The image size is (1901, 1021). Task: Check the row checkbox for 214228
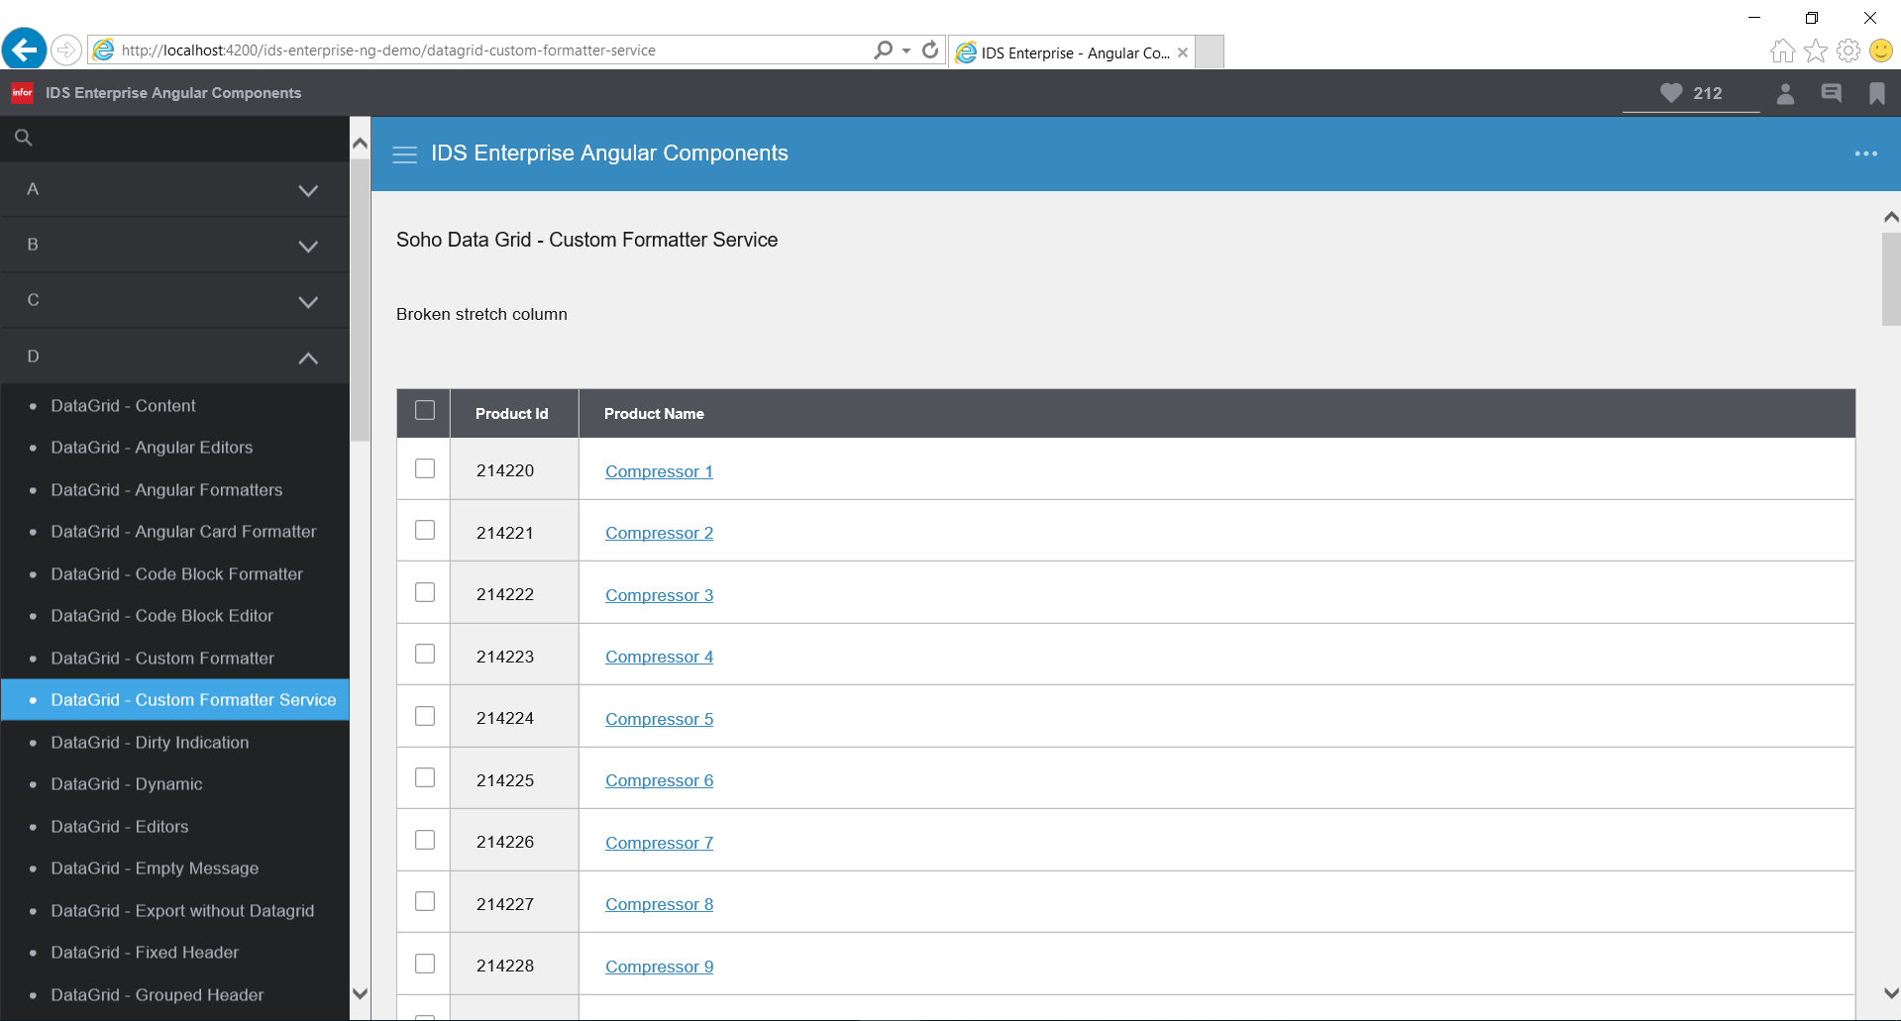(425, 964)
